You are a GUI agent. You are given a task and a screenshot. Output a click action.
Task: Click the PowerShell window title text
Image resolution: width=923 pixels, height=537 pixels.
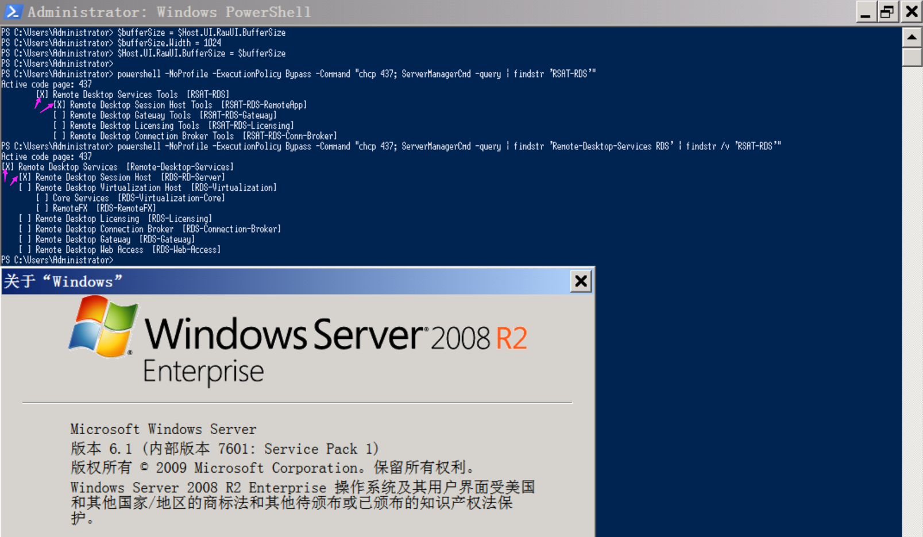click(169, 11)
